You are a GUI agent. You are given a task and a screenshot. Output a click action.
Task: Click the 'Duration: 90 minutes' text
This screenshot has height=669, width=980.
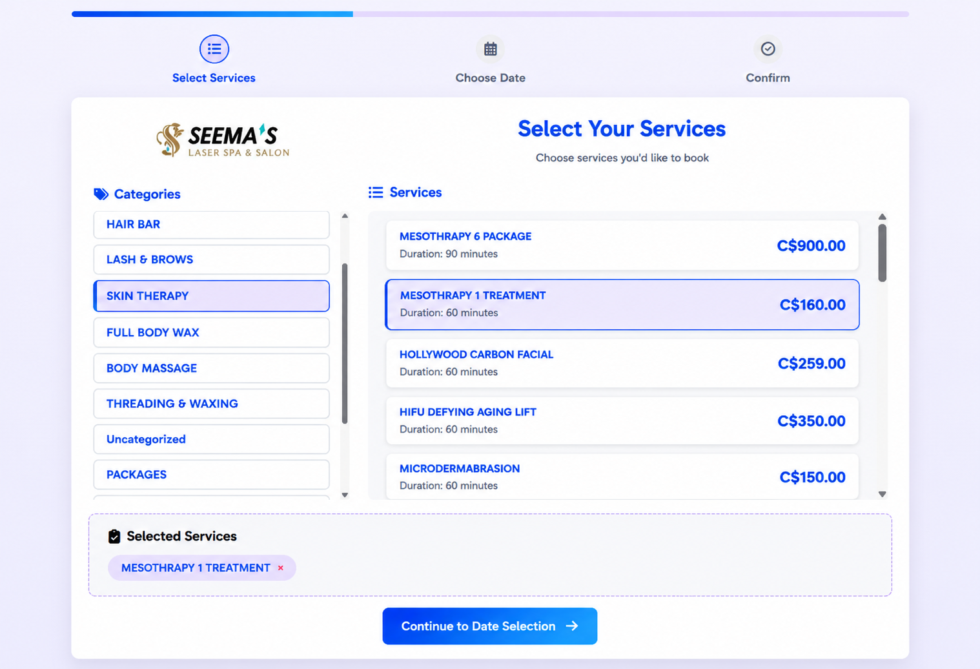coord(449,254)
